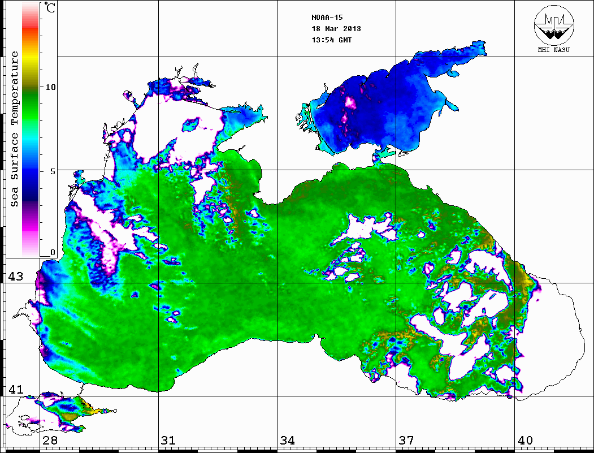Click the '5' tick on temperature scale
This screenshot has width=594, height=453.
coord(53,171)
